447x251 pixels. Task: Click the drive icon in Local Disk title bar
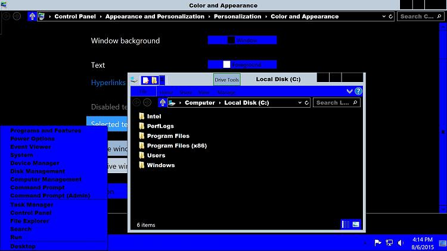pos(134,80)
